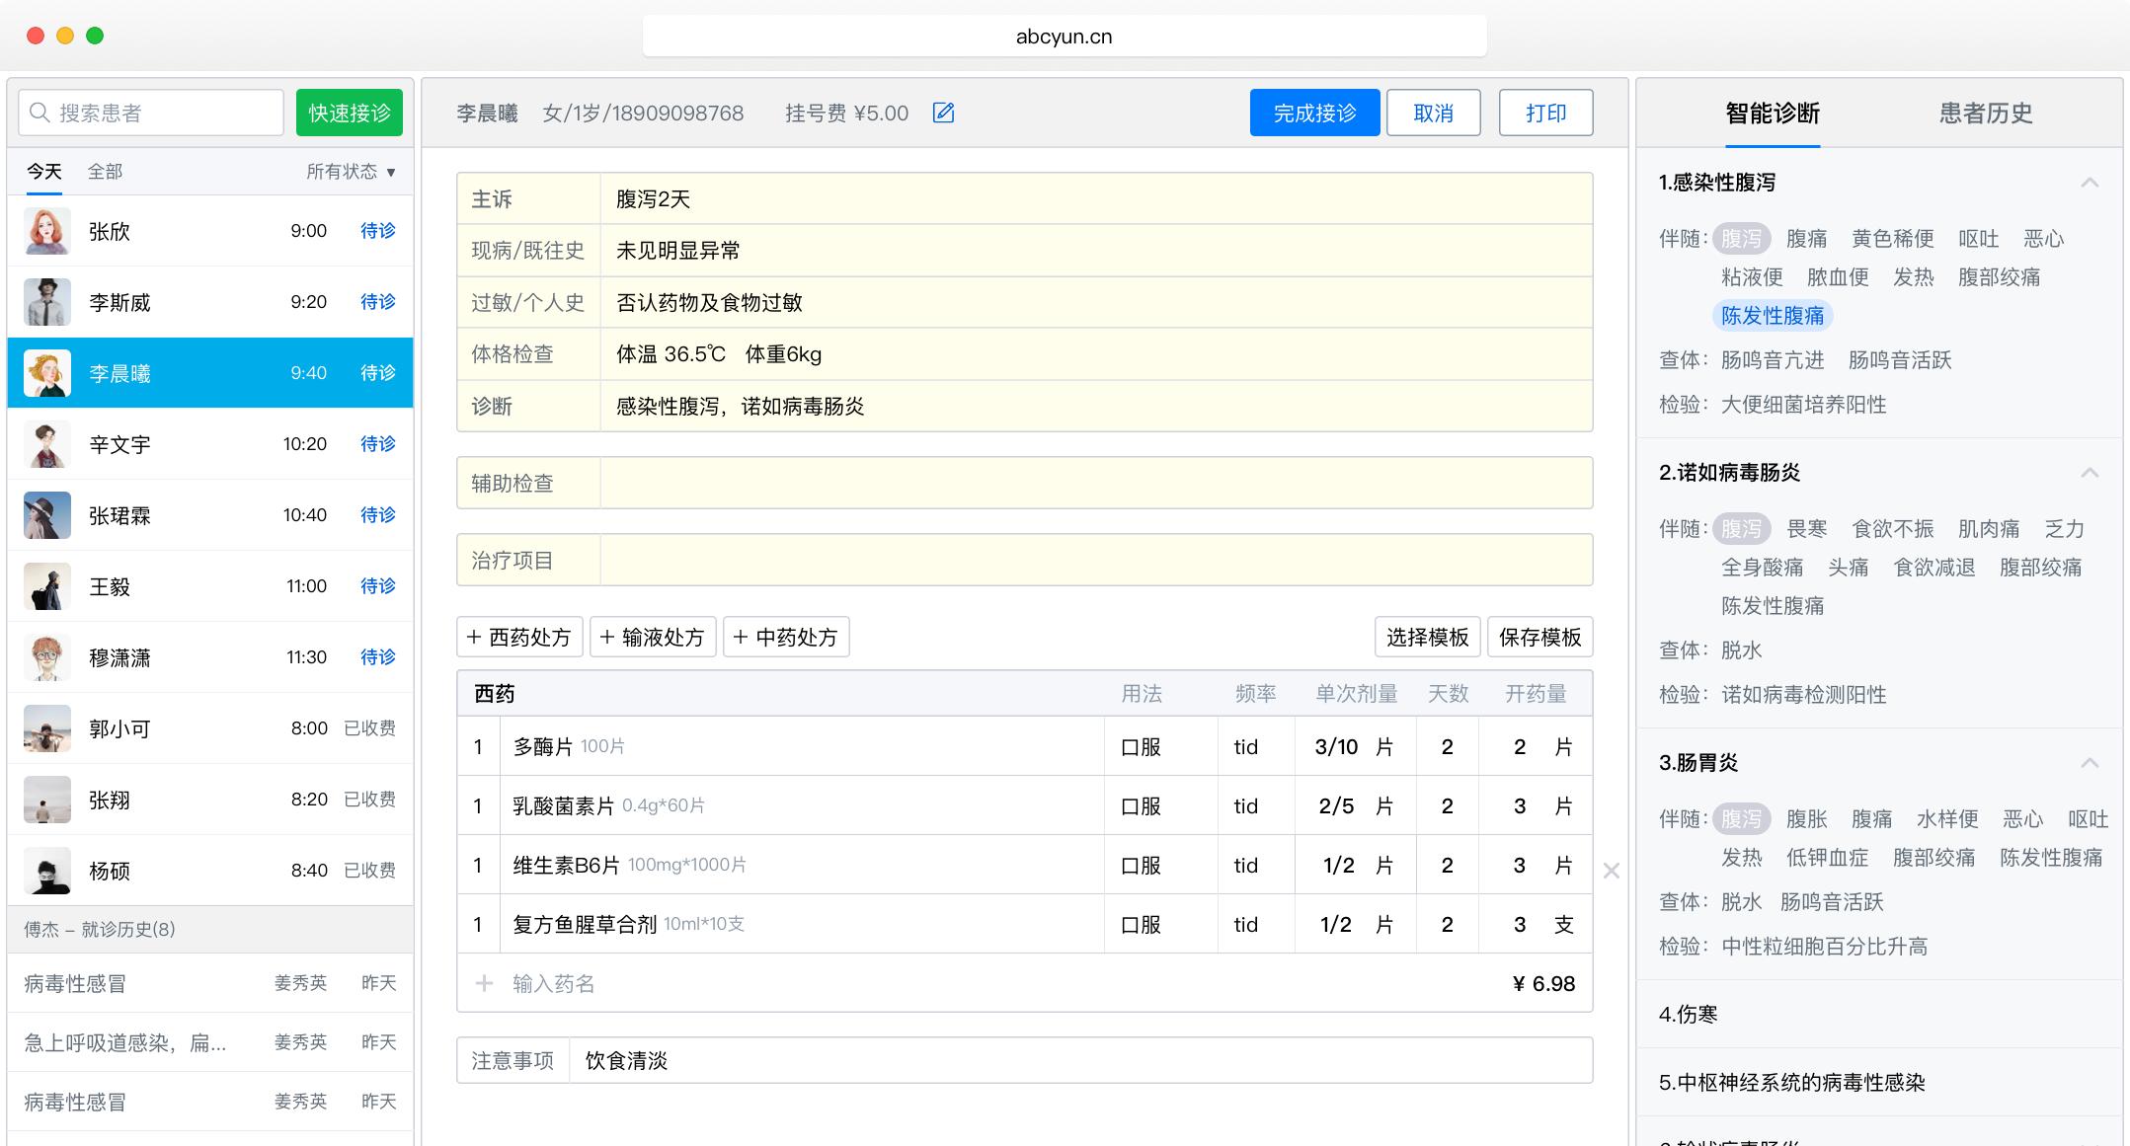Screen dimensions: 2130x1146
Task: Toggle the 腹泻 tag under 1.感染性腹泻
Action: [1741, 239]
